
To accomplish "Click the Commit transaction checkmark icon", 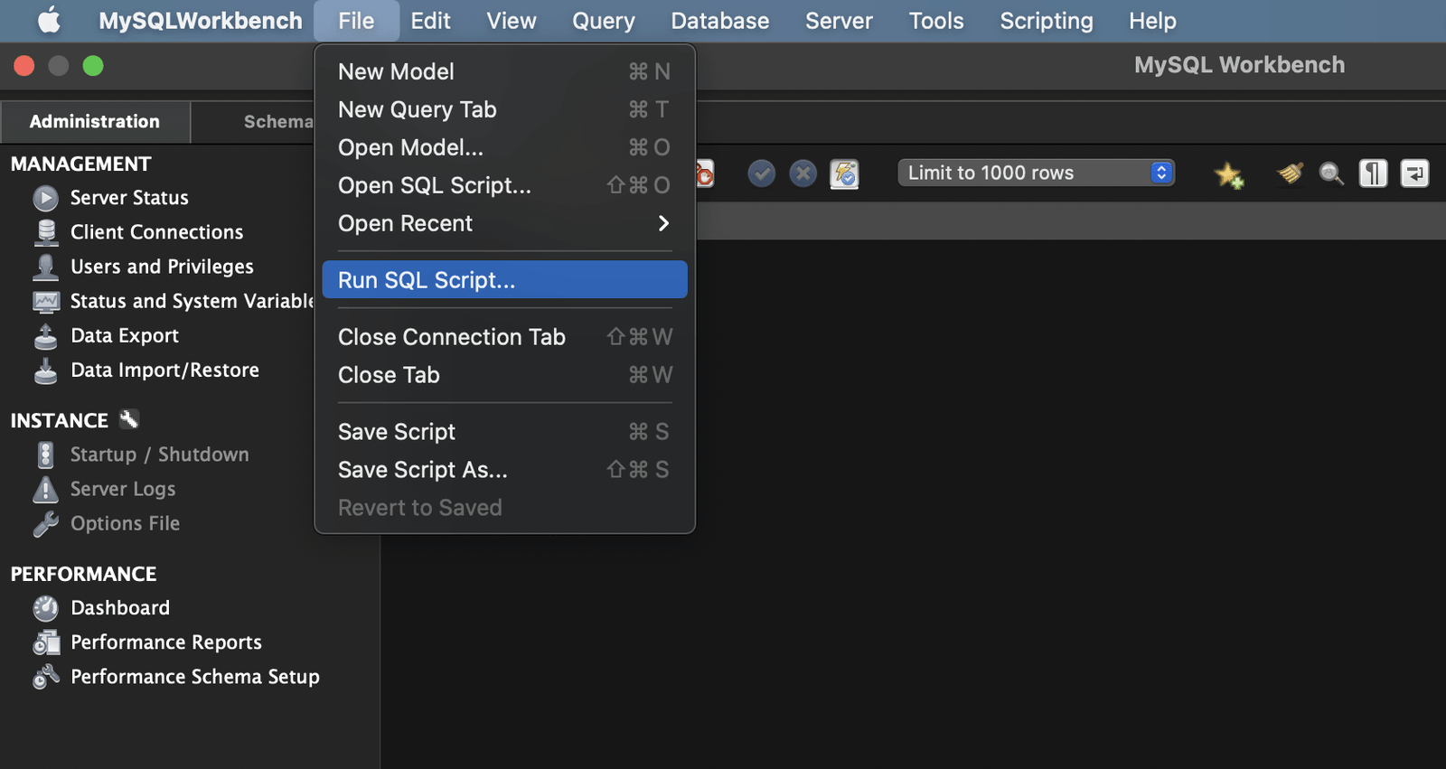I will 762,173.
